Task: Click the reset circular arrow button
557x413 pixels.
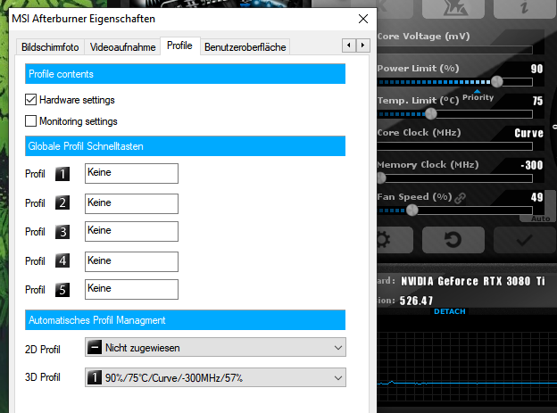Action: (x=453, y=240)
